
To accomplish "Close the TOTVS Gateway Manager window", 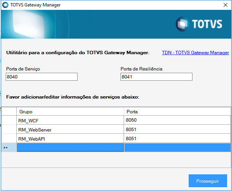I will click(225, 5).
